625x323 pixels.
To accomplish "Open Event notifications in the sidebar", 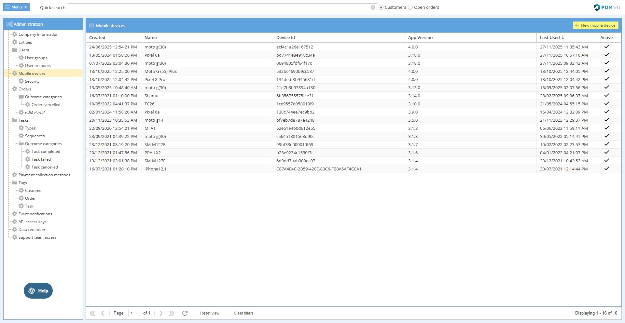I will 35,214.
